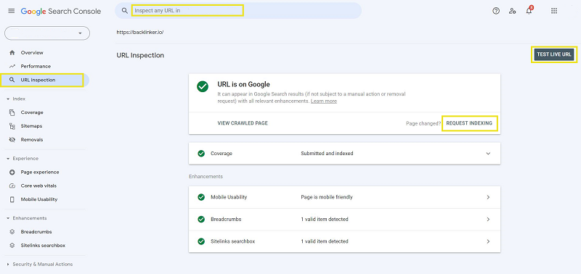
Task: Open Mobile Usability in sidebar
Action: (x=39, y=199)
